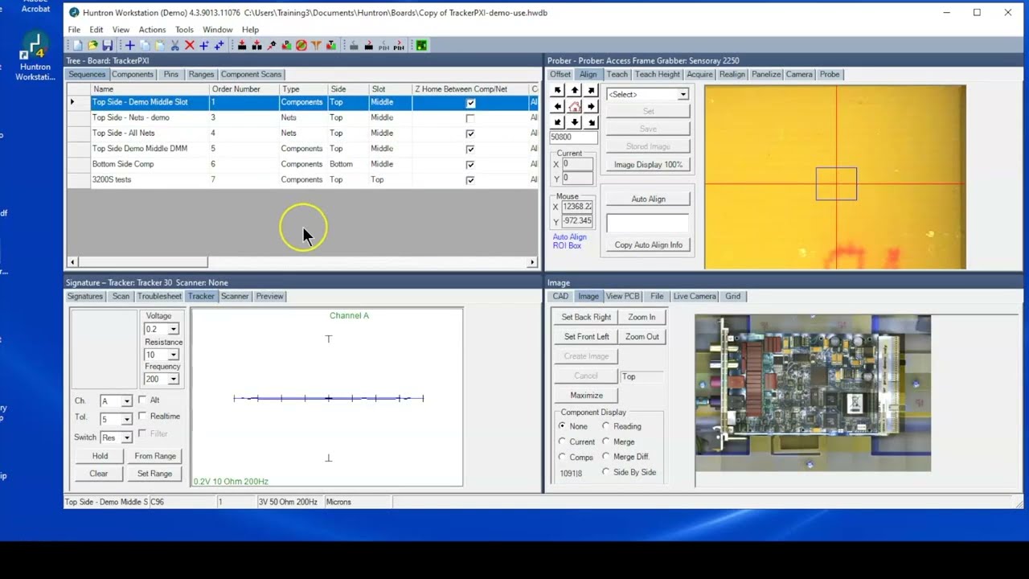Select the Top Side Demo Middle DMM row
The image size is (1029, 579).
click(302, 149)
